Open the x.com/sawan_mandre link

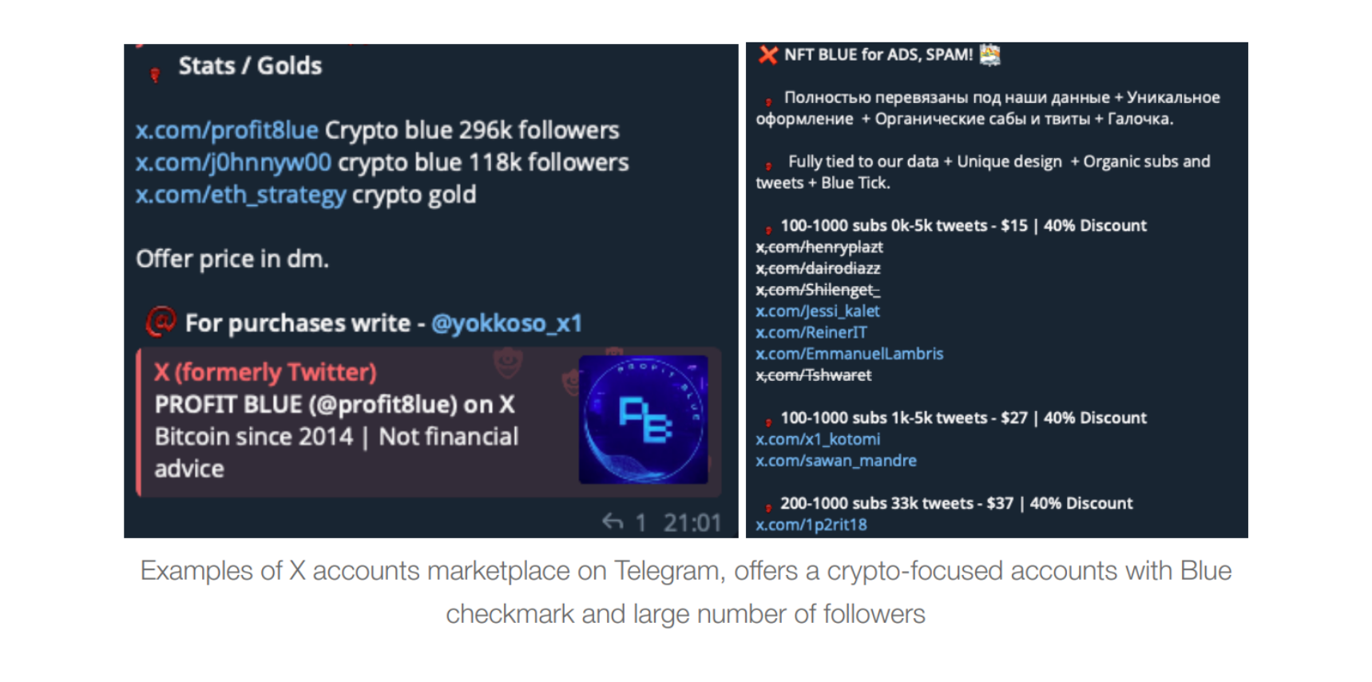coord(836,461)
